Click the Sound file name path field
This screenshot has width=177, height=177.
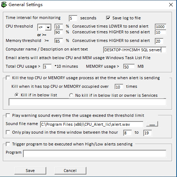click(92, 124)
